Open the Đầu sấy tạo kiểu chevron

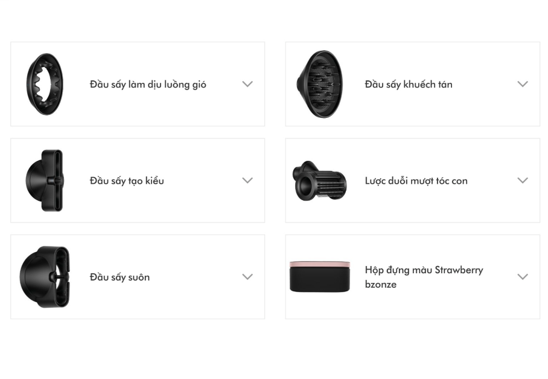[x=247, y=180]
